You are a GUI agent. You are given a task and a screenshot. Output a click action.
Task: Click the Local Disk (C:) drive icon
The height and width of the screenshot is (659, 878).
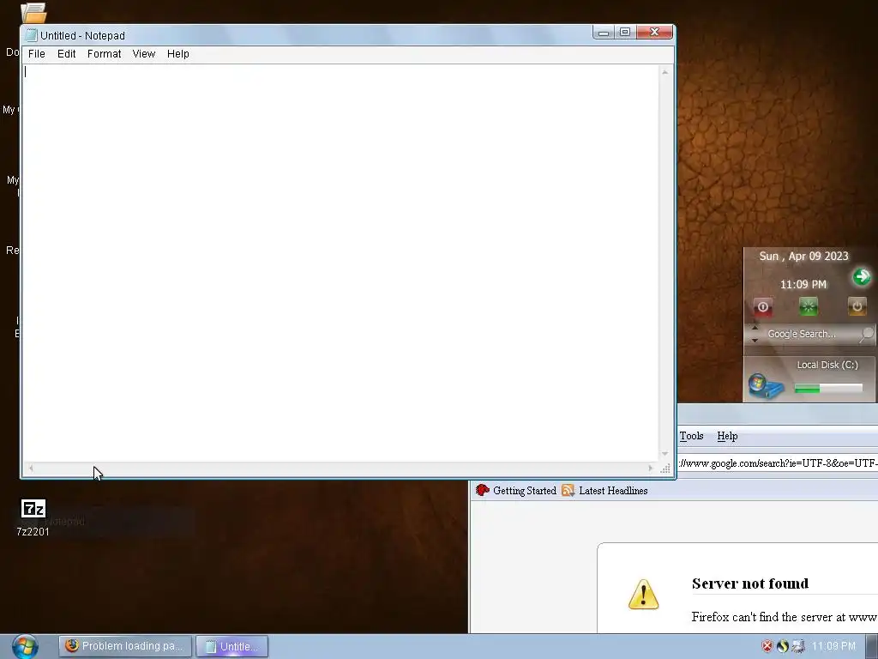point(765,385)
